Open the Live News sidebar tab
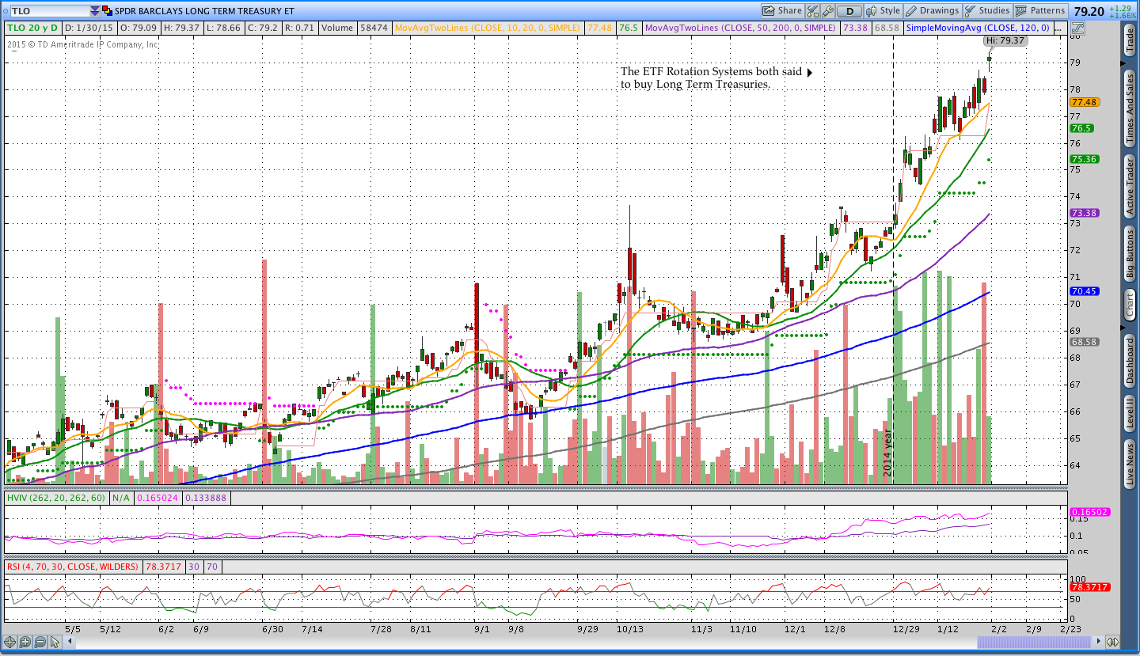Viewport: 1140px width, 656px height. point(1130,465)
